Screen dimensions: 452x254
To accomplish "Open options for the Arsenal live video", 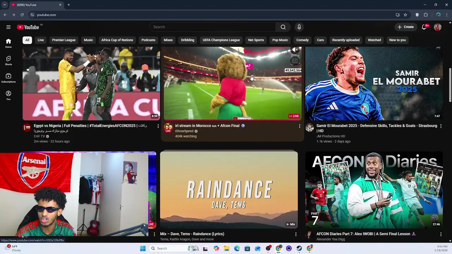I will pos(154,234).
